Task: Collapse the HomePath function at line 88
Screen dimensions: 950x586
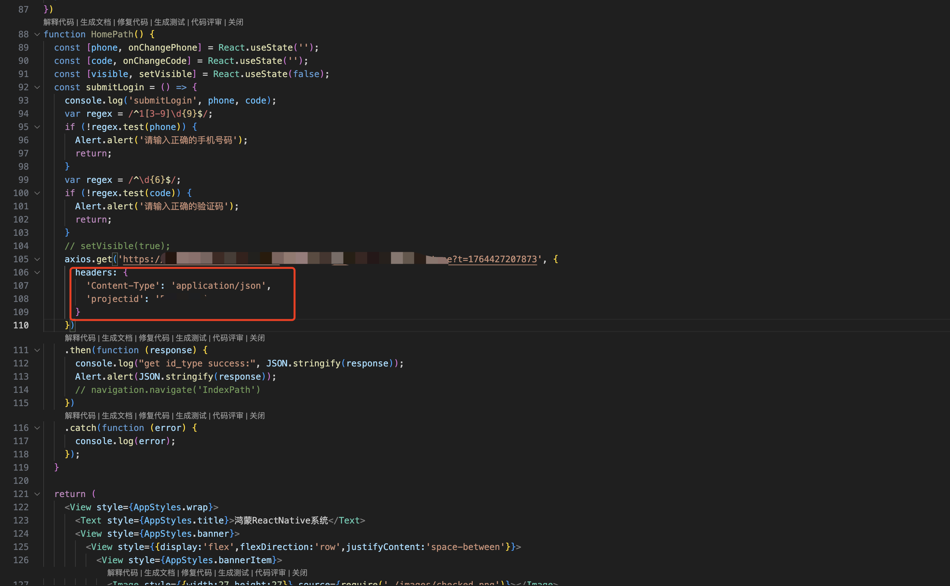Action: tap(37, 34)
